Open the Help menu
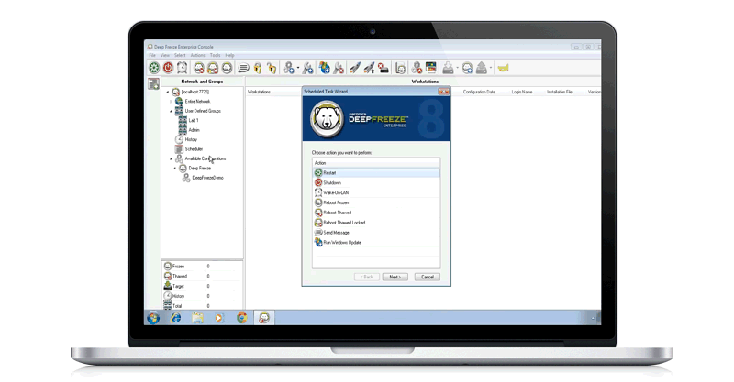This screenshot has width=734, height=382. (x=229, y=55)
